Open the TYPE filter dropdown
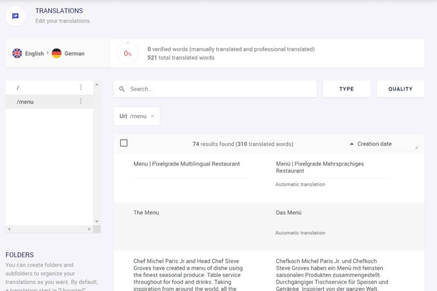Screen dimensions: 437x291 (347, 89)
